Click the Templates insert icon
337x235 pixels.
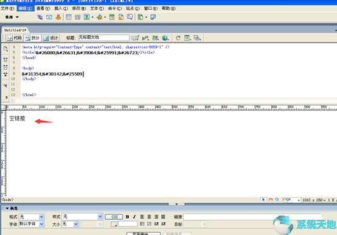point(141,17)
